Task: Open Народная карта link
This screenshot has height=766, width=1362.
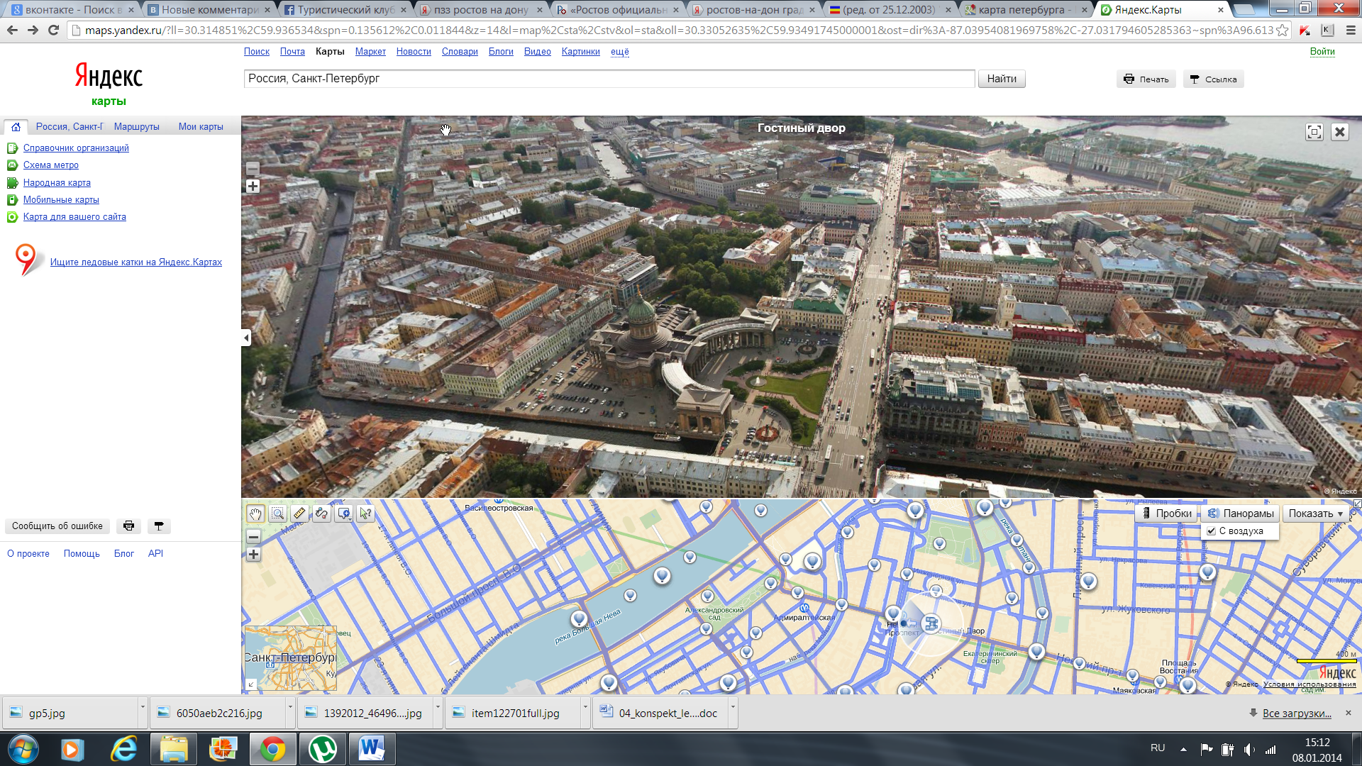Action: pos(57,183)
